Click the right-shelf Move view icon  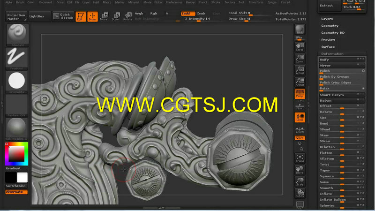[300, 170]
